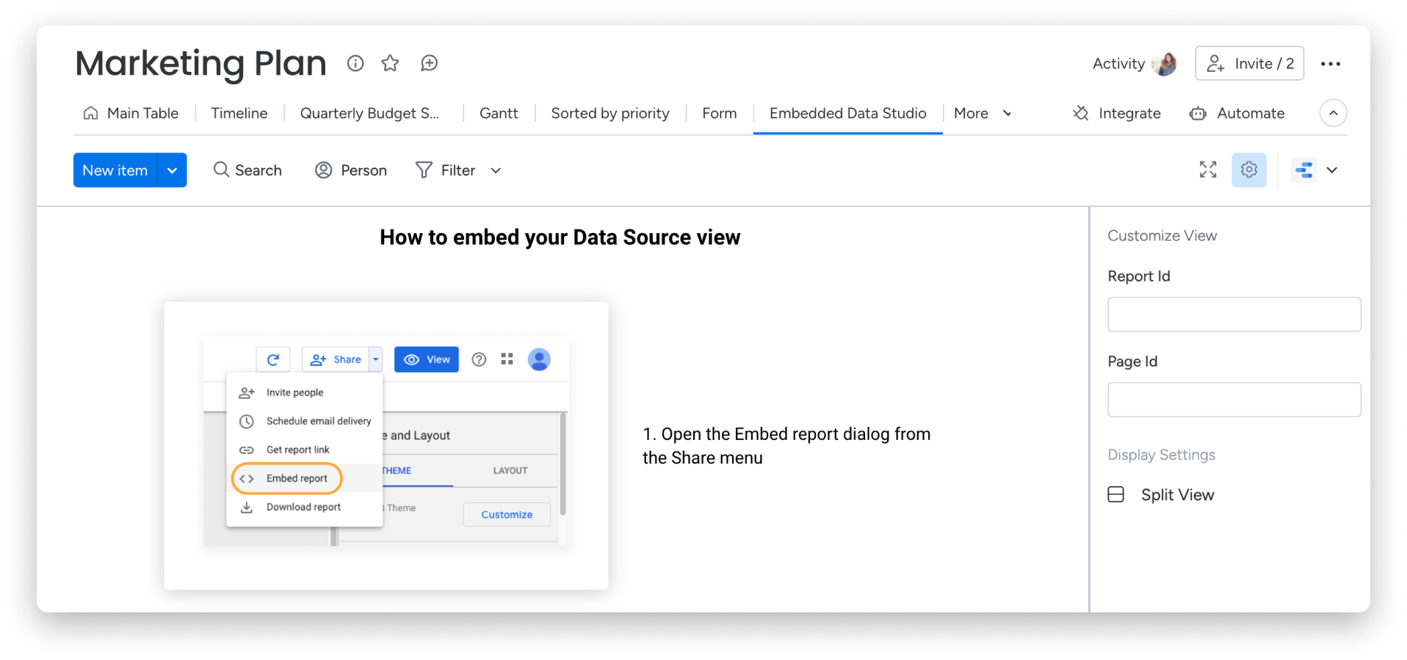Toggle the Split View display setting
1407x660 pixels.
click(1116, 494)
